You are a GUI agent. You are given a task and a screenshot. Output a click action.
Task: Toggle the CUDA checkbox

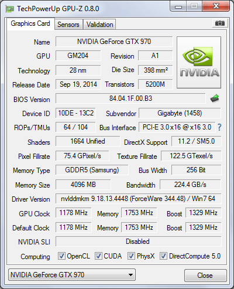pos(98,256)
